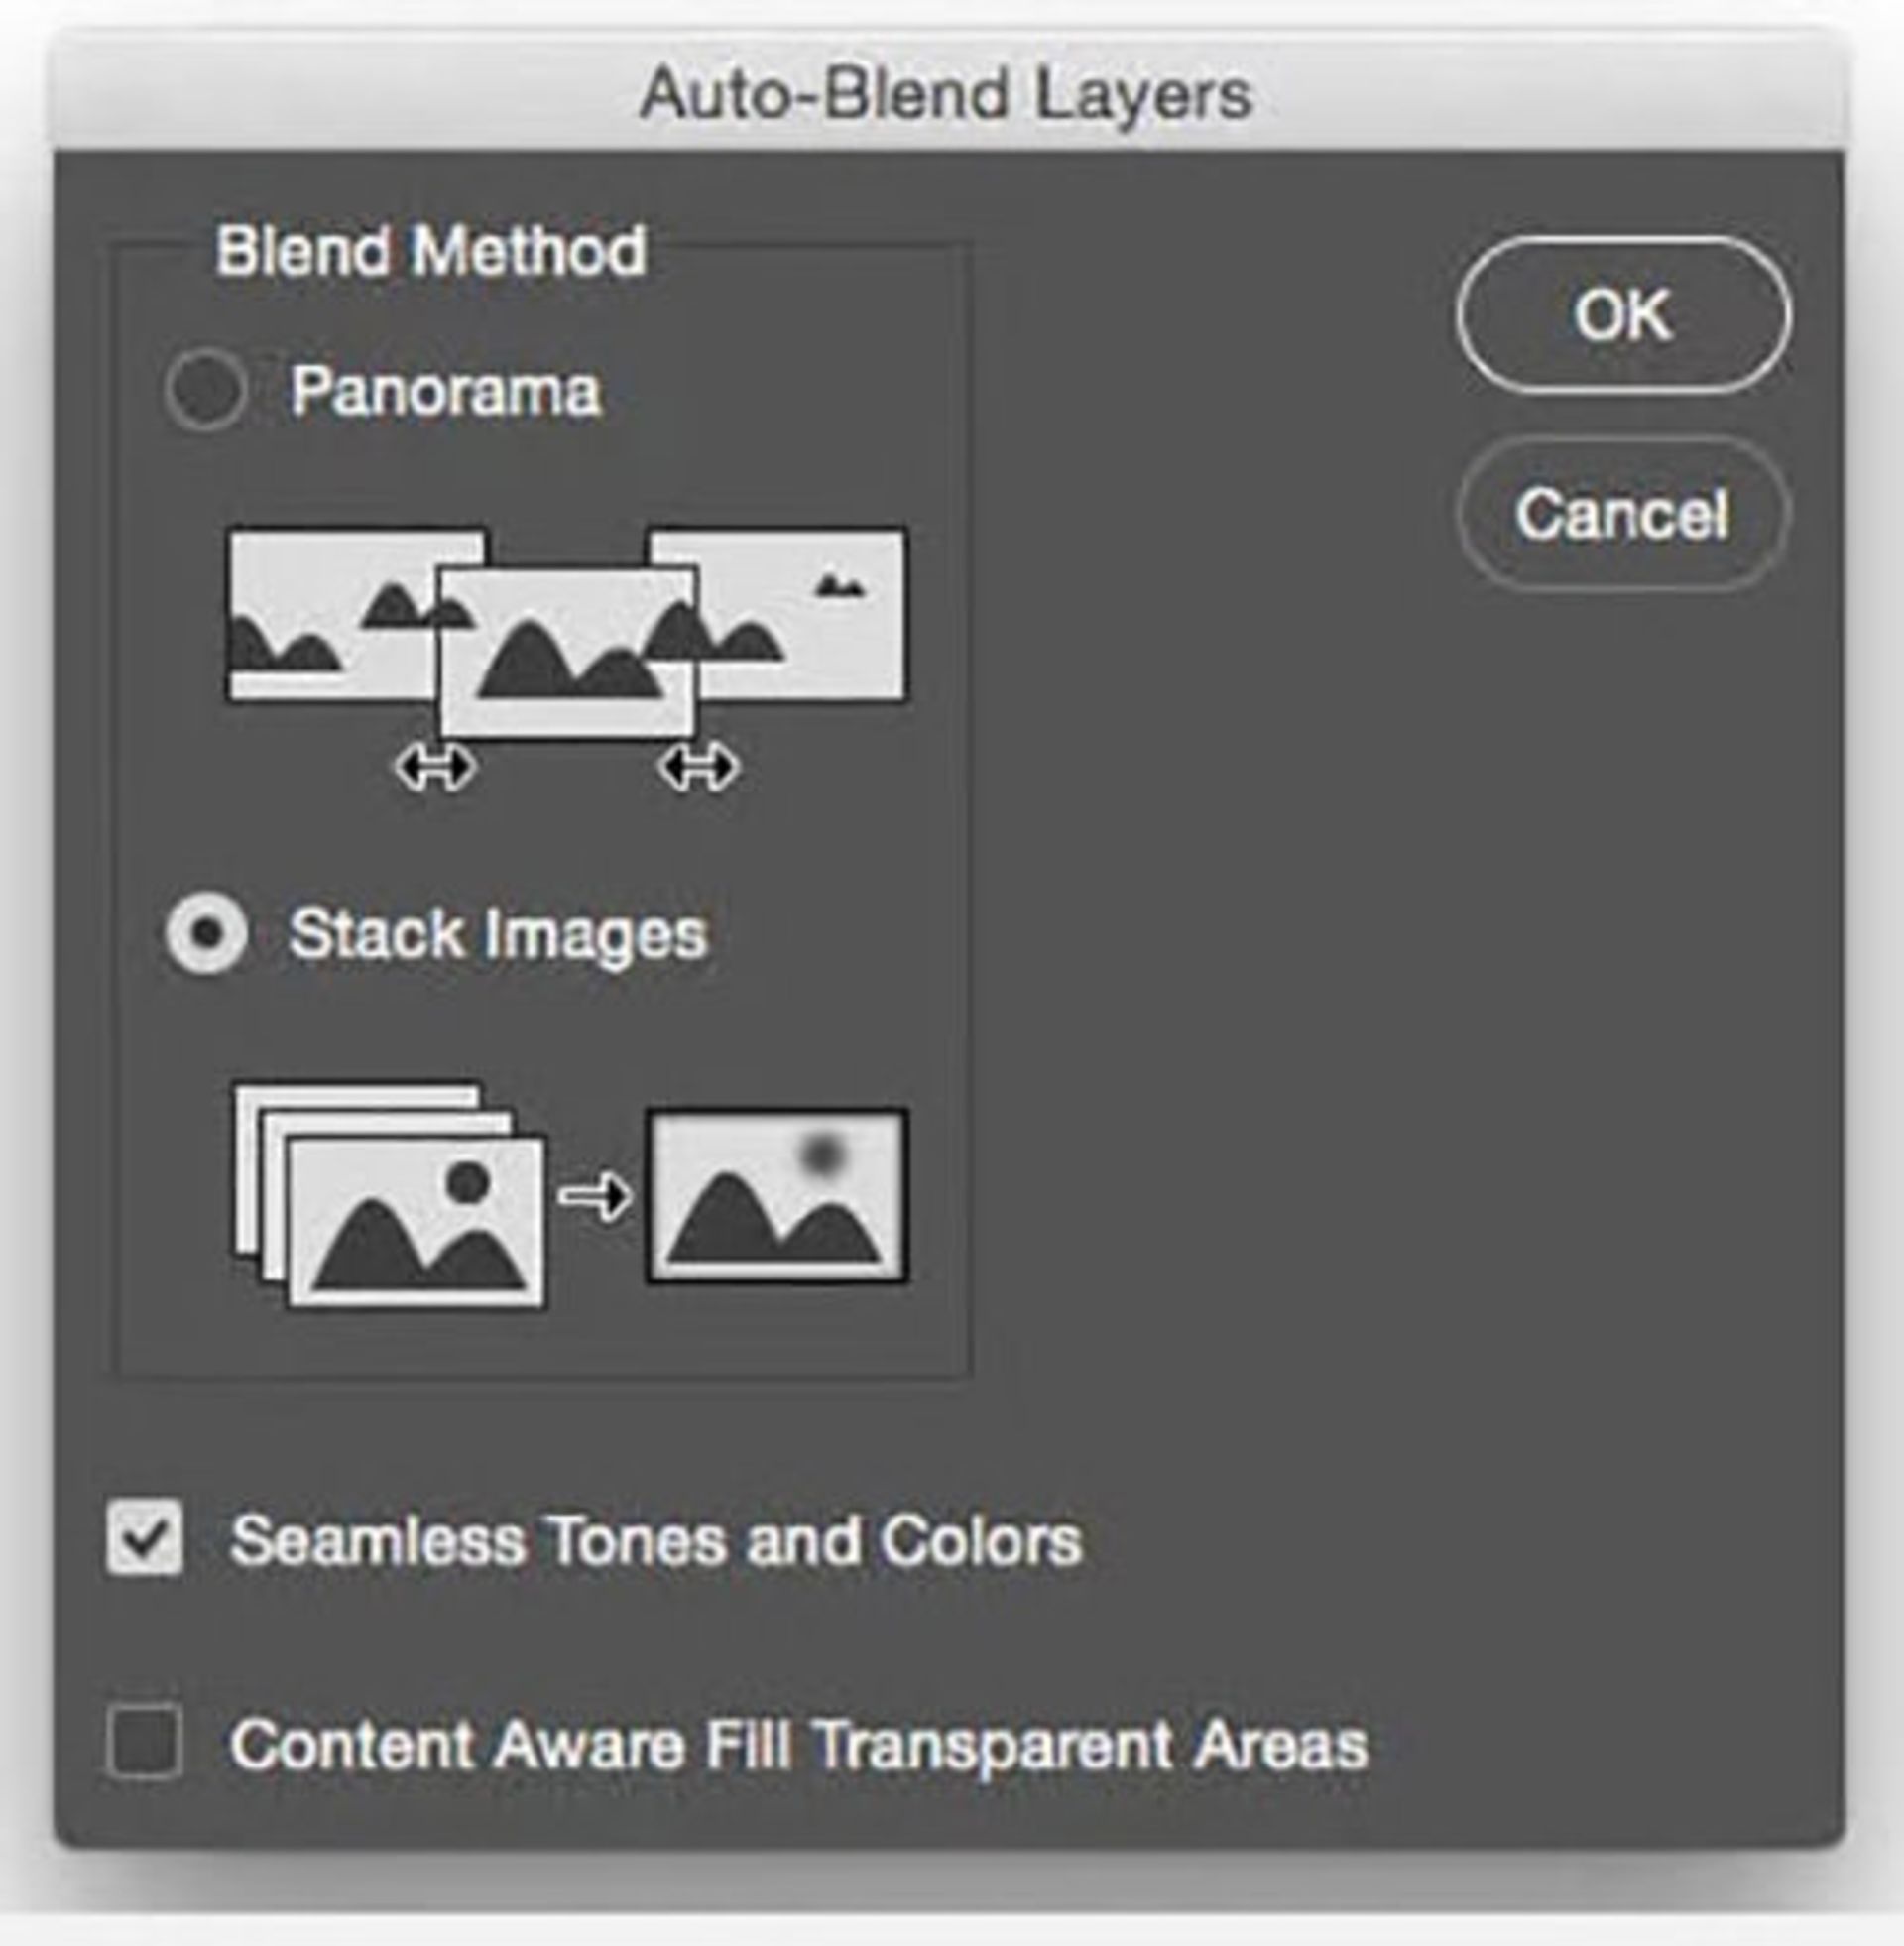Click the arrow between stack and result
Viewport: 1904px width, 1946px height.
point(595,1196)
